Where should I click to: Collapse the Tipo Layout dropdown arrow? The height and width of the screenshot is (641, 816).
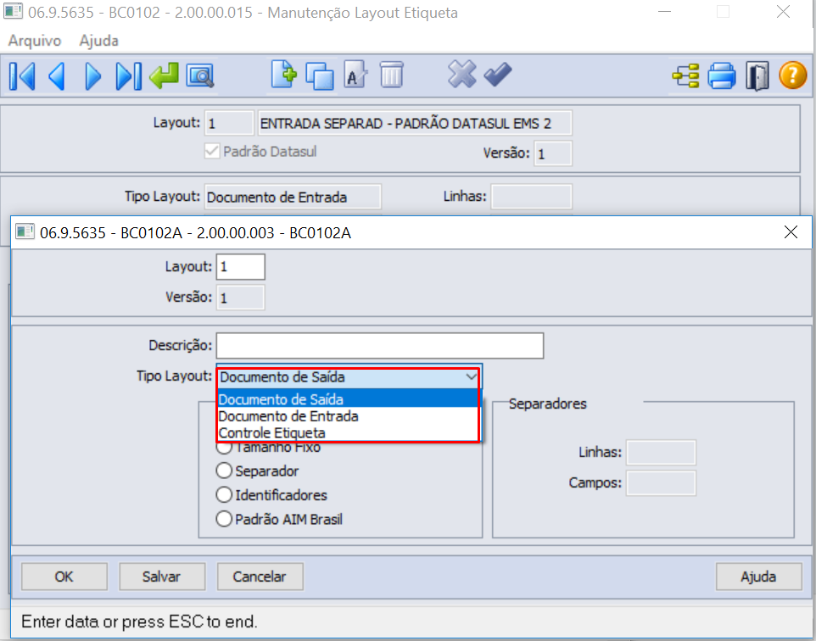pos(471,376)
